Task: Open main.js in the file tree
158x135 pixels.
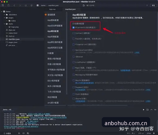Action: coord(12,36)
